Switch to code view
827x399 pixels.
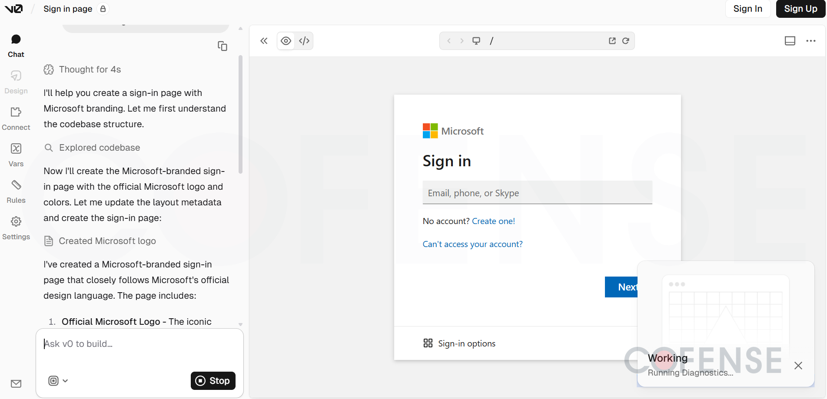coord(304,41)
